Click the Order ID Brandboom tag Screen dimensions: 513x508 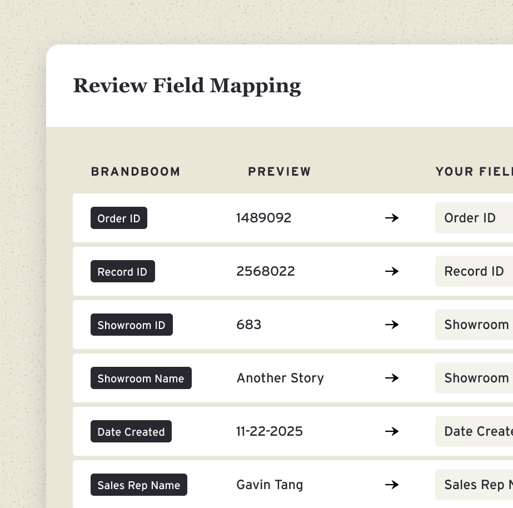click(119, 218)
